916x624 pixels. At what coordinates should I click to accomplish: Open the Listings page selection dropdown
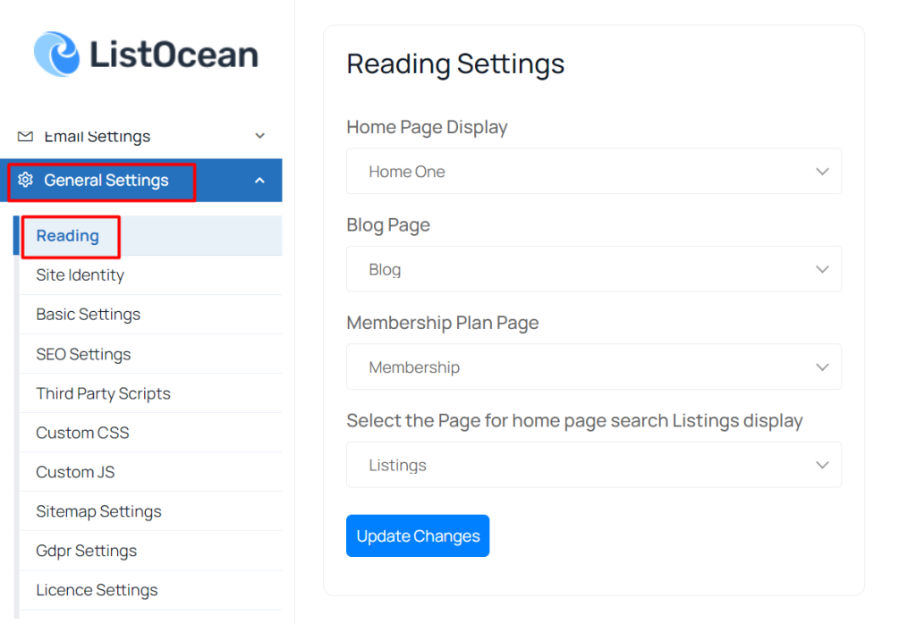[594, 465]
